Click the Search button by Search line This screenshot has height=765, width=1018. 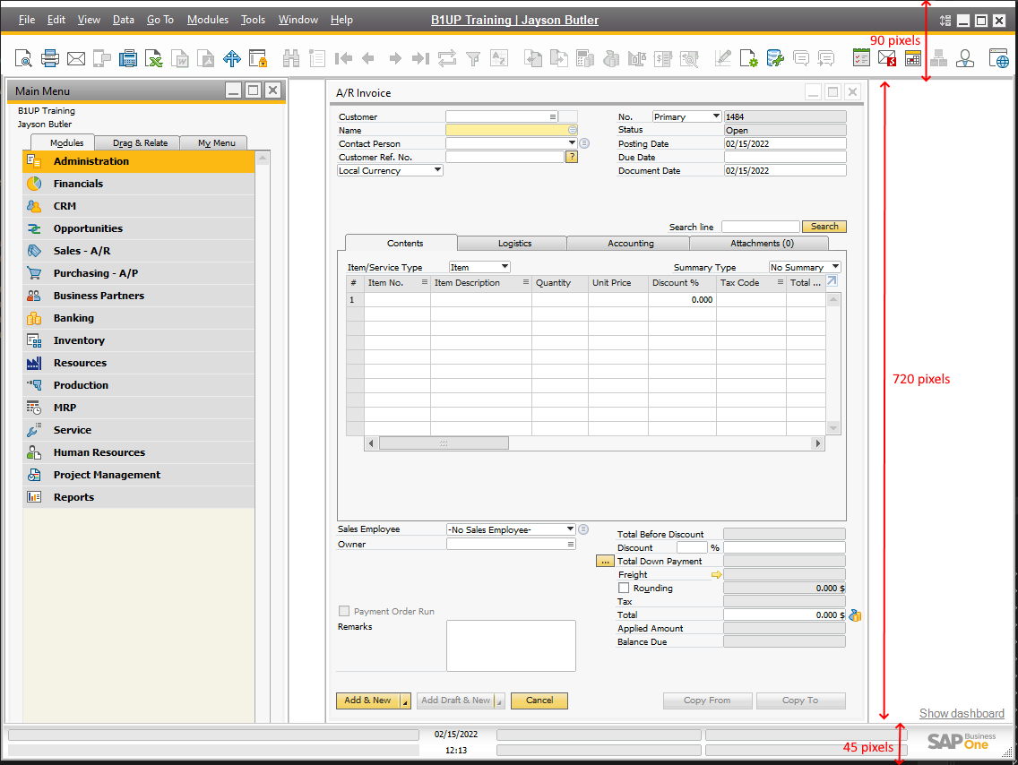[824, 227]
